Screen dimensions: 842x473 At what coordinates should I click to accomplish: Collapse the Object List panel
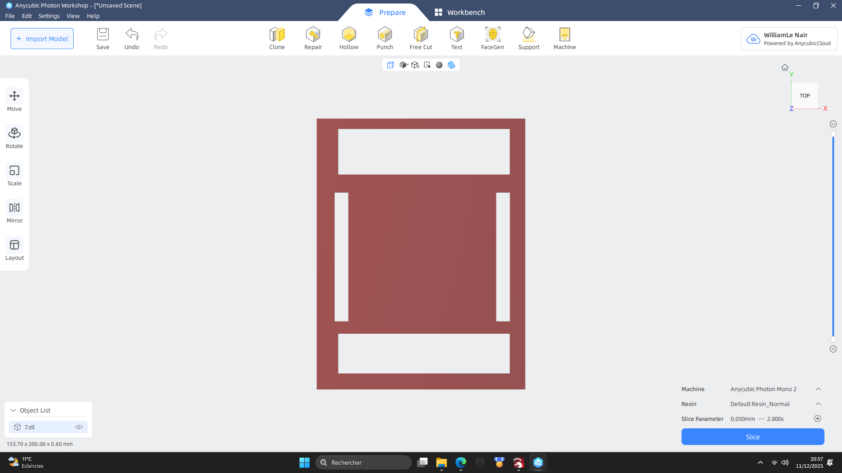(x=13, y=410)
